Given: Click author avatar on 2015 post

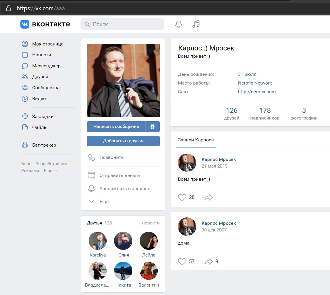Looking at the screenshot, I should [187, 163].
